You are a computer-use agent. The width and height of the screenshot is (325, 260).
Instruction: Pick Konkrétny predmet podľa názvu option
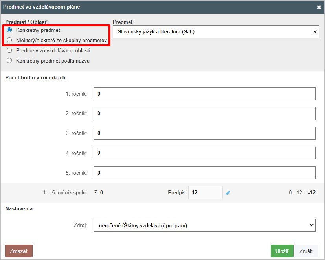click(9, 61)
